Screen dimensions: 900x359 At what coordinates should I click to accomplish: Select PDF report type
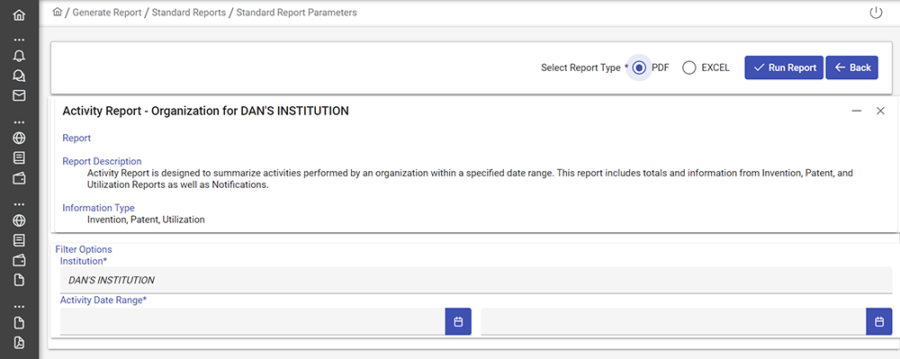pyautogui.click(x=639, y=67)
